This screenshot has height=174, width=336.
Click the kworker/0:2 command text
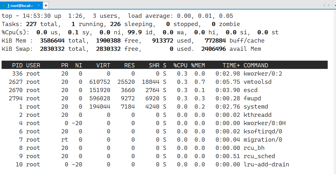coord(263,74)
